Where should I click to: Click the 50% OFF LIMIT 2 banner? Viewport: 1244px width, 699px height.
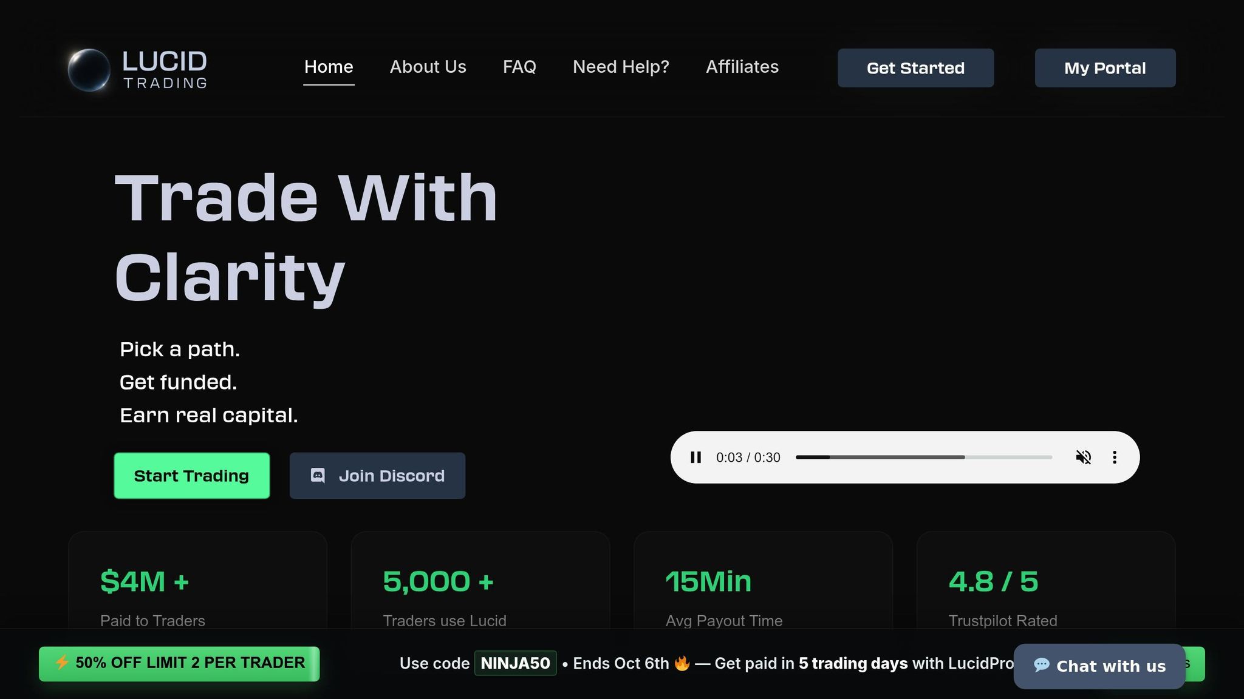pyautogui.click(x=179, y=663)
